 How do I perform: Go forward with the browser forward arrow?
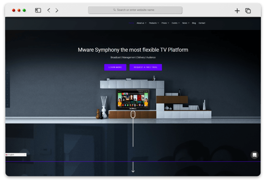[57, 10]
